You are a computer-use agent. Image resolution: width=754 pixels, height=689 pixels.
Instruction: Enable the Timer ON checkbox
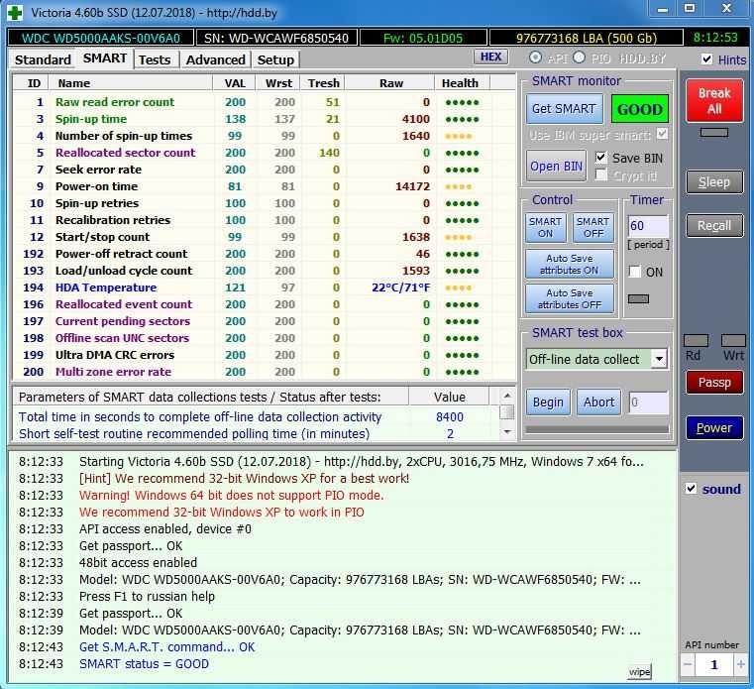pyautogui.click(x=635, y=272)
